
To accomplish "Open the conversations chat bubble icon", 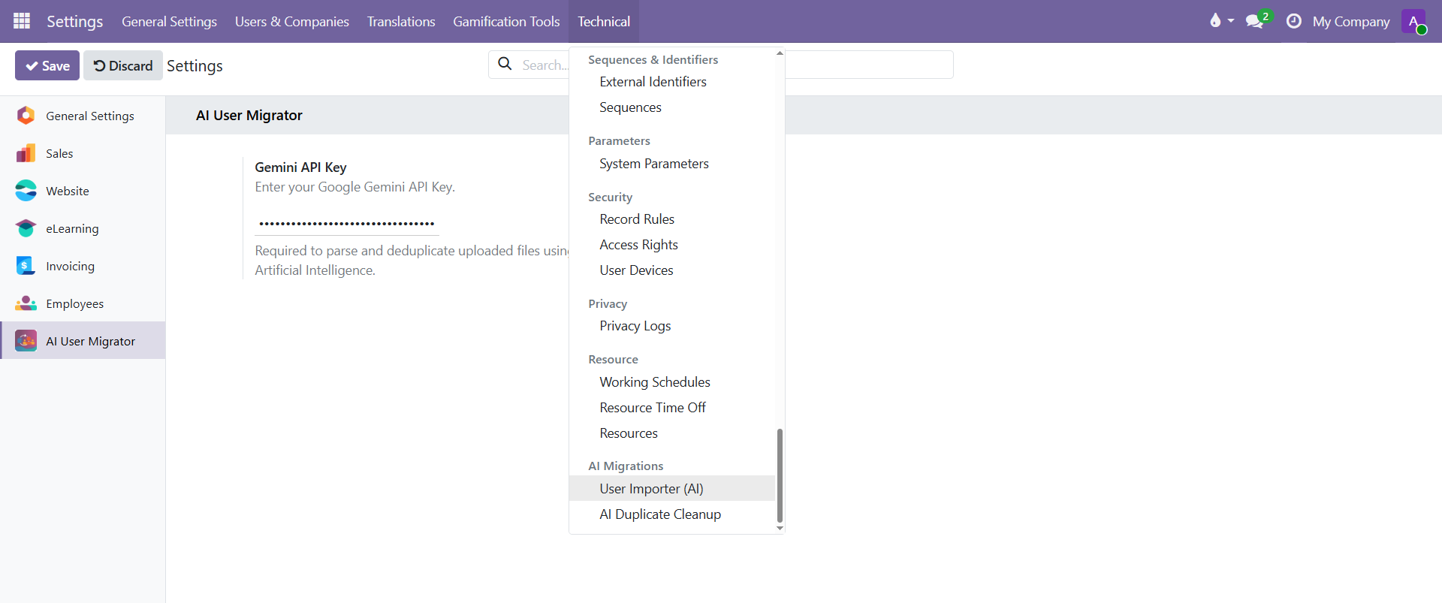I will (x=1254, y=21).
